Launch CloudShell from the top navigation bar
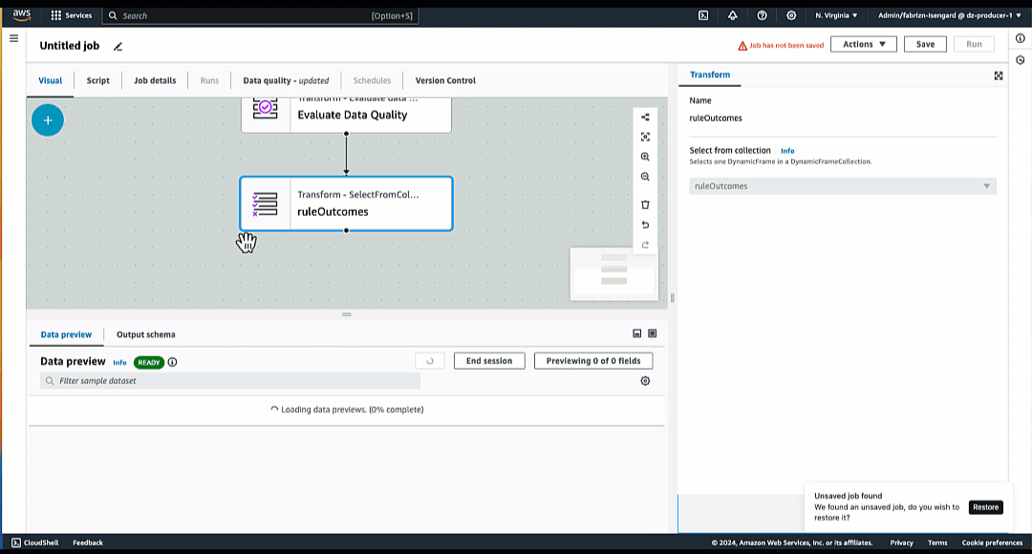 tap(703, 15)
